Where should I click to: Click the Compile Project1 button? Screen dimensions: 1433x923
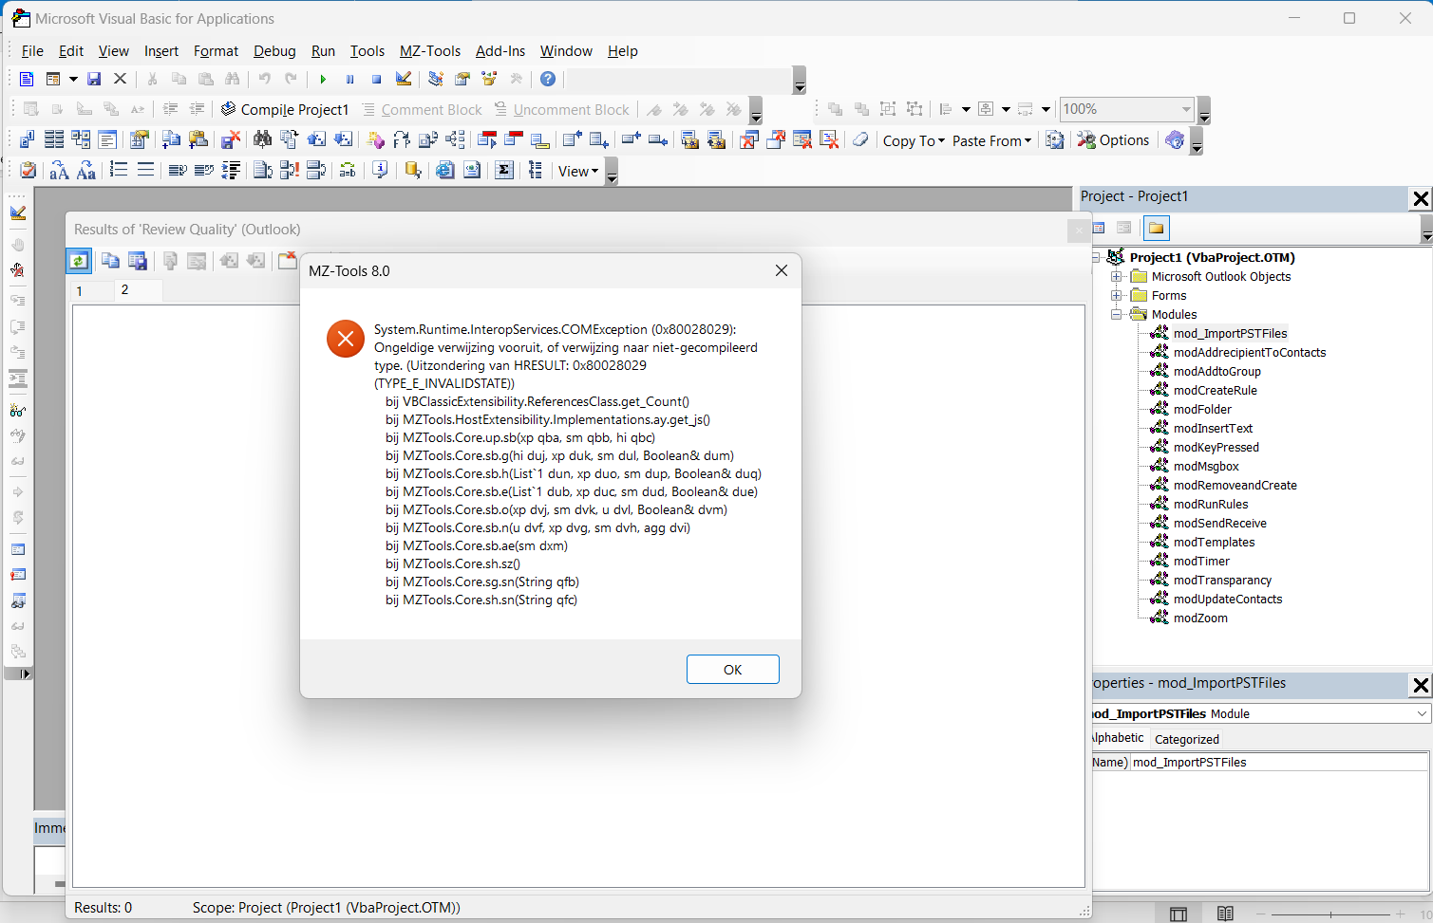[x=285, y=110]
